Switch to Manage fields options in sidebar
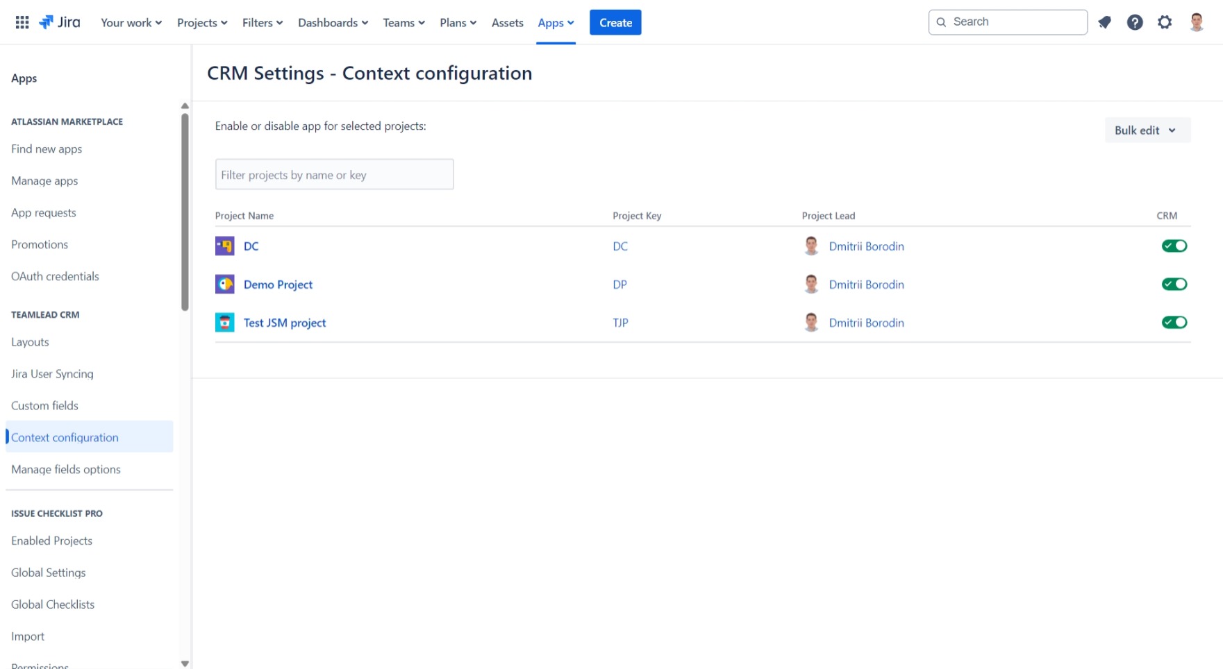The image size is (1223, 669). [65, 469]
